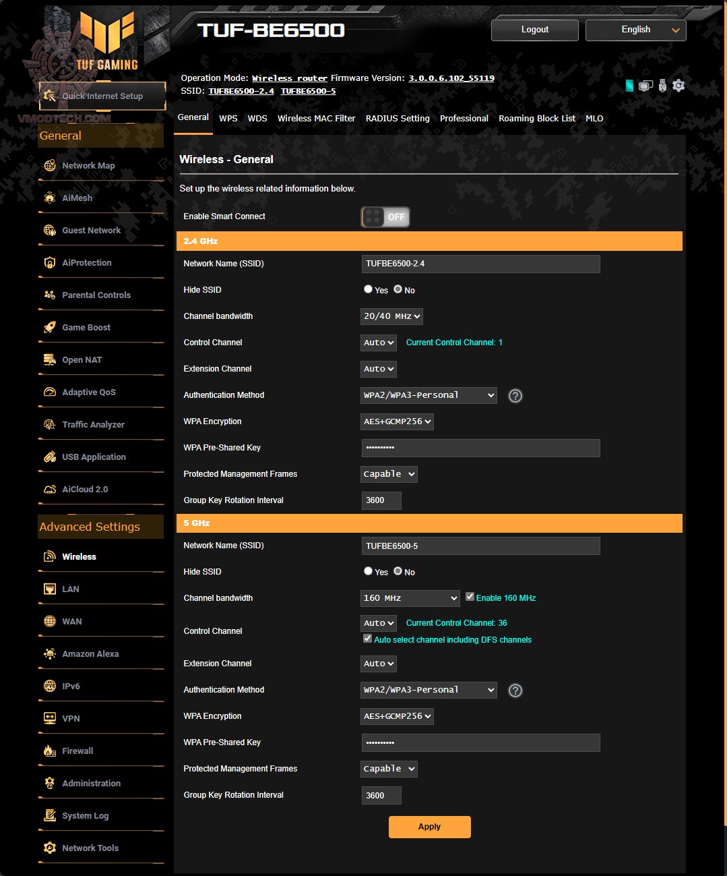Open 2.4 GHz WPA Encryption dropdown
Viewport: 727px width, 876px height.
point(398,421)
